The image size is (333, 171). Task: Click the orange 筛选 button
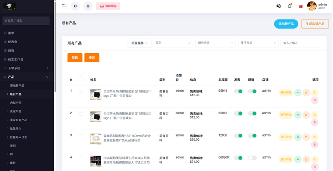(75, 58)
